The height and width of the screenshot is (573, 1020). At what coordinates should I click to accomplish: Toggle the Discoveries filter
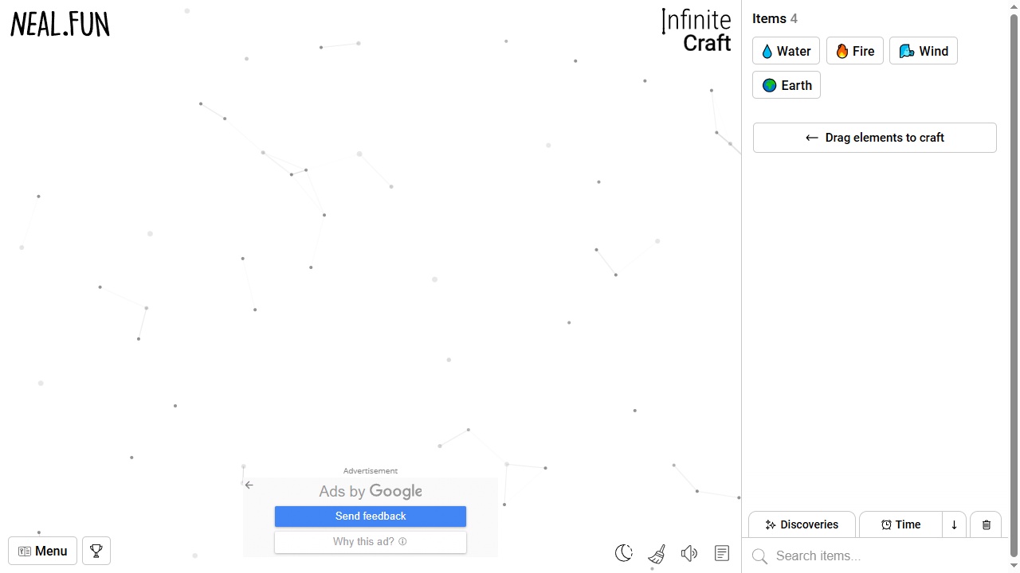point(802,524)
